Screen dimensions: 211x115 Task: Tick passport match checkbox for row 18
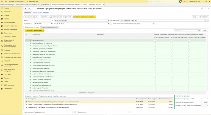pyautogui.click(x=155, y=88)
